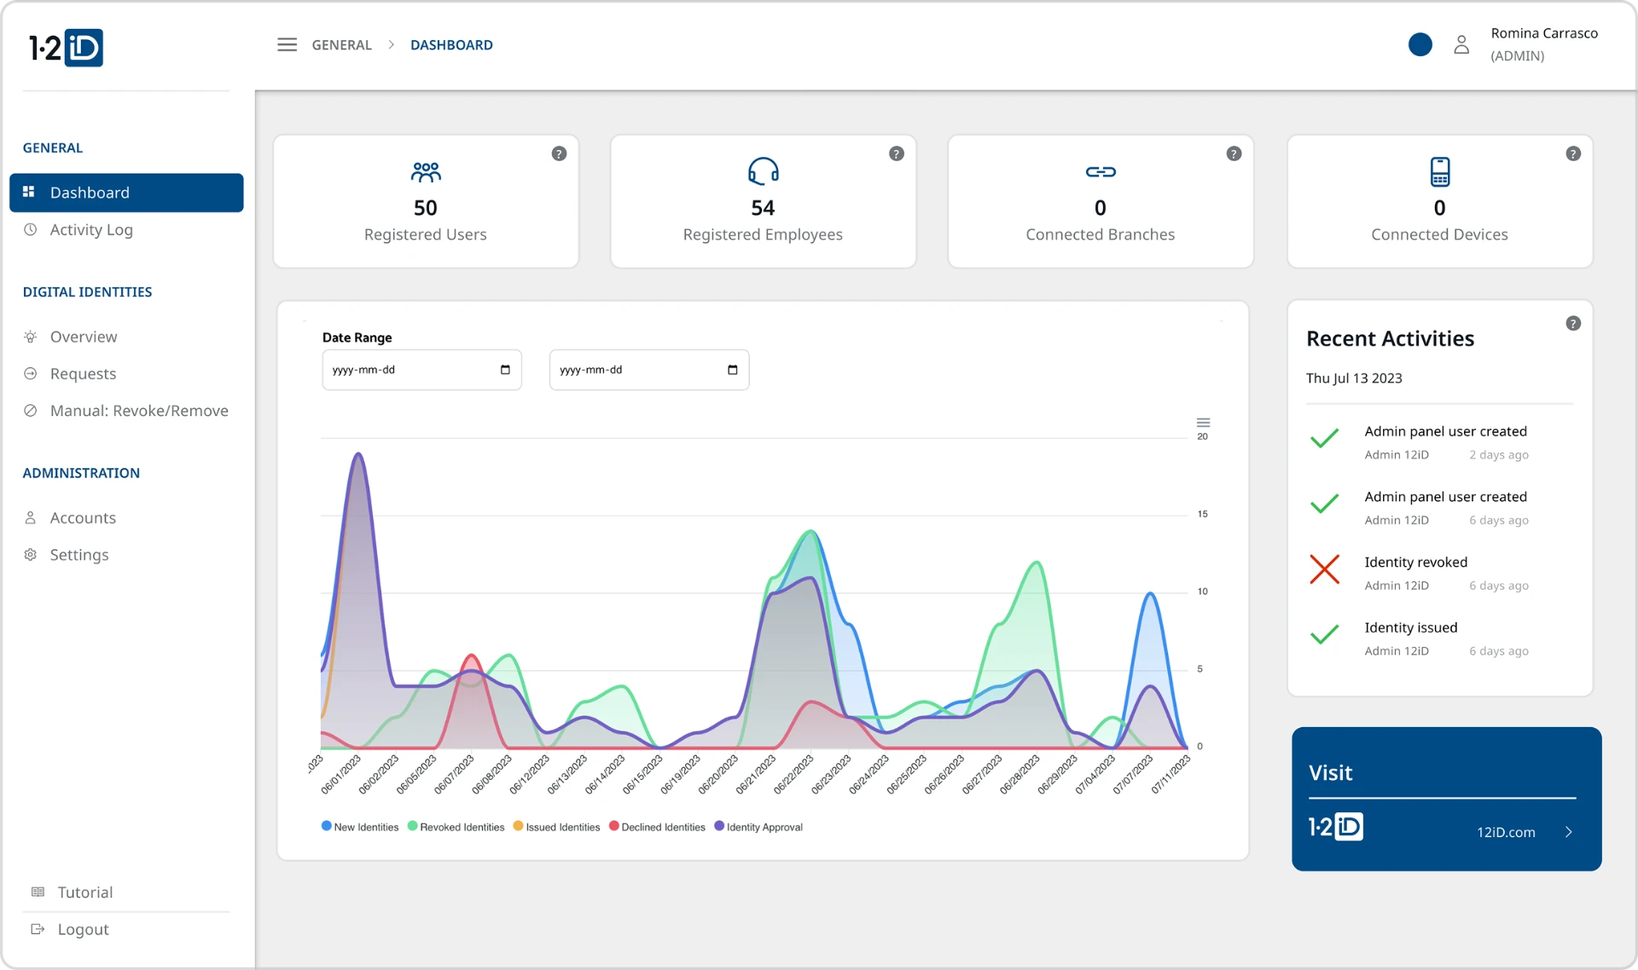1638x970 pixels.
Task: Open the Dashboard menu item
Action: point(126,193)
